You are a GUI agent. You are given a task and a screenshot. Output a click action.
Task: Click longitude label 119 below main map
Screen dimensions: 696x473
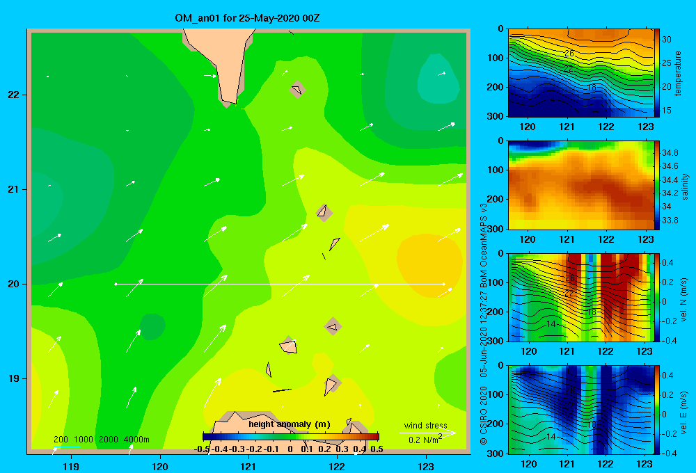[x=71, y=466]
